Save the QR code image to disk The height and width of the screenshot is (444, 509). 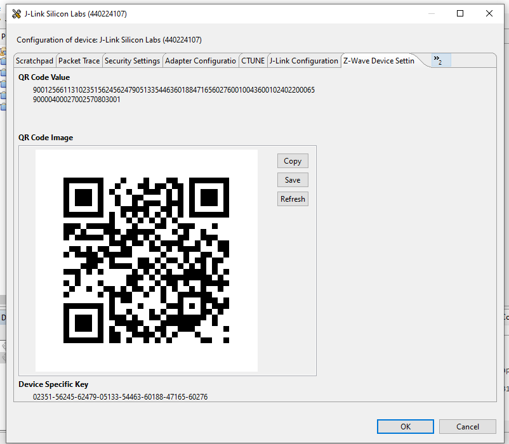pyautogui.click(x=292, y=180)
